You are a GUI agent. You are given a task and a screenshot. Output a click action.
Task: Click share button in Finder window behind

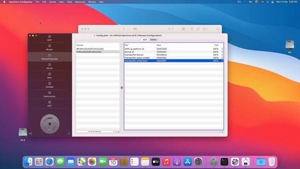[192, 29]
